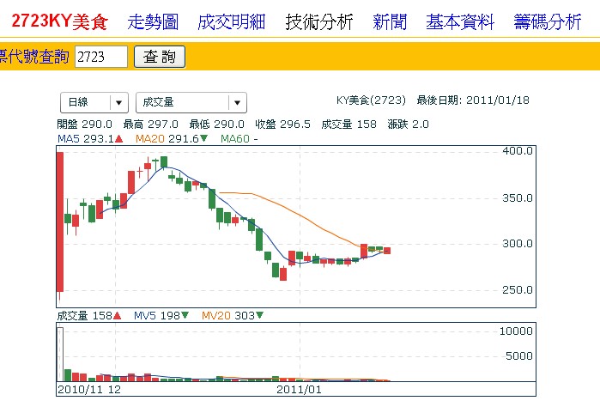Open the 日線 period dropdown
Image resolution: width=600 pixels, height=413 pixels.
tap(94, 102)
